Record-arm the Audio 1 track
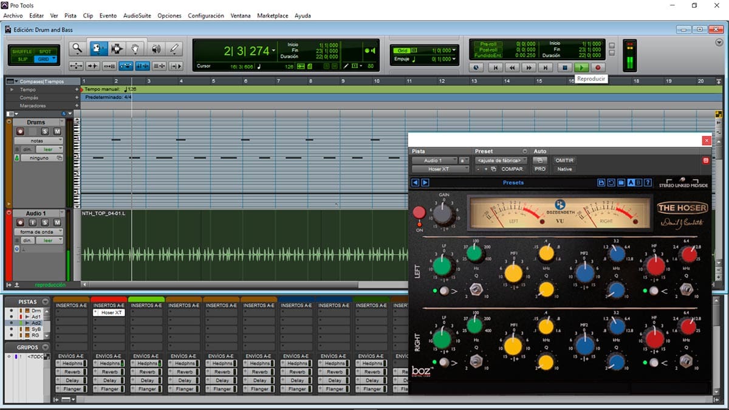Viewport: 729px width, 410px height. click(x=19, y=222)
